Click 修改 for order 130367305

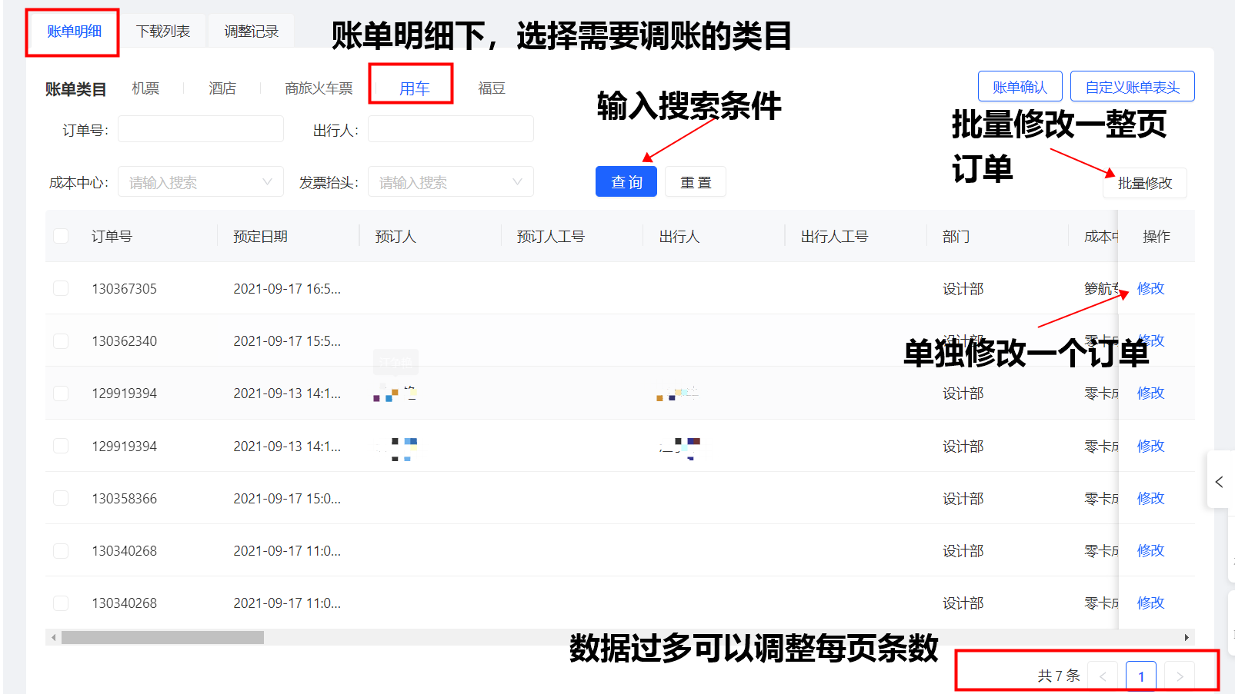point(1150,288)
